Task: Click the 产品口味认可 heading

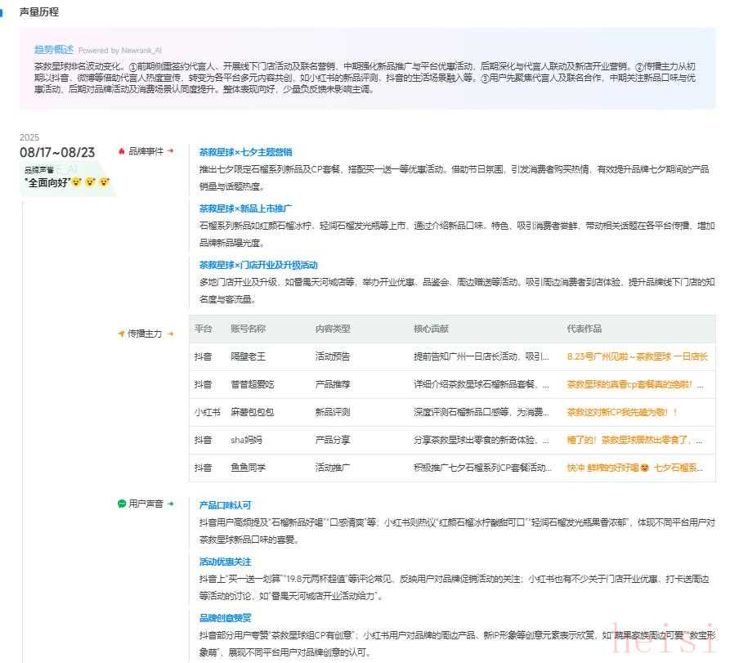Action: (225, 505)
